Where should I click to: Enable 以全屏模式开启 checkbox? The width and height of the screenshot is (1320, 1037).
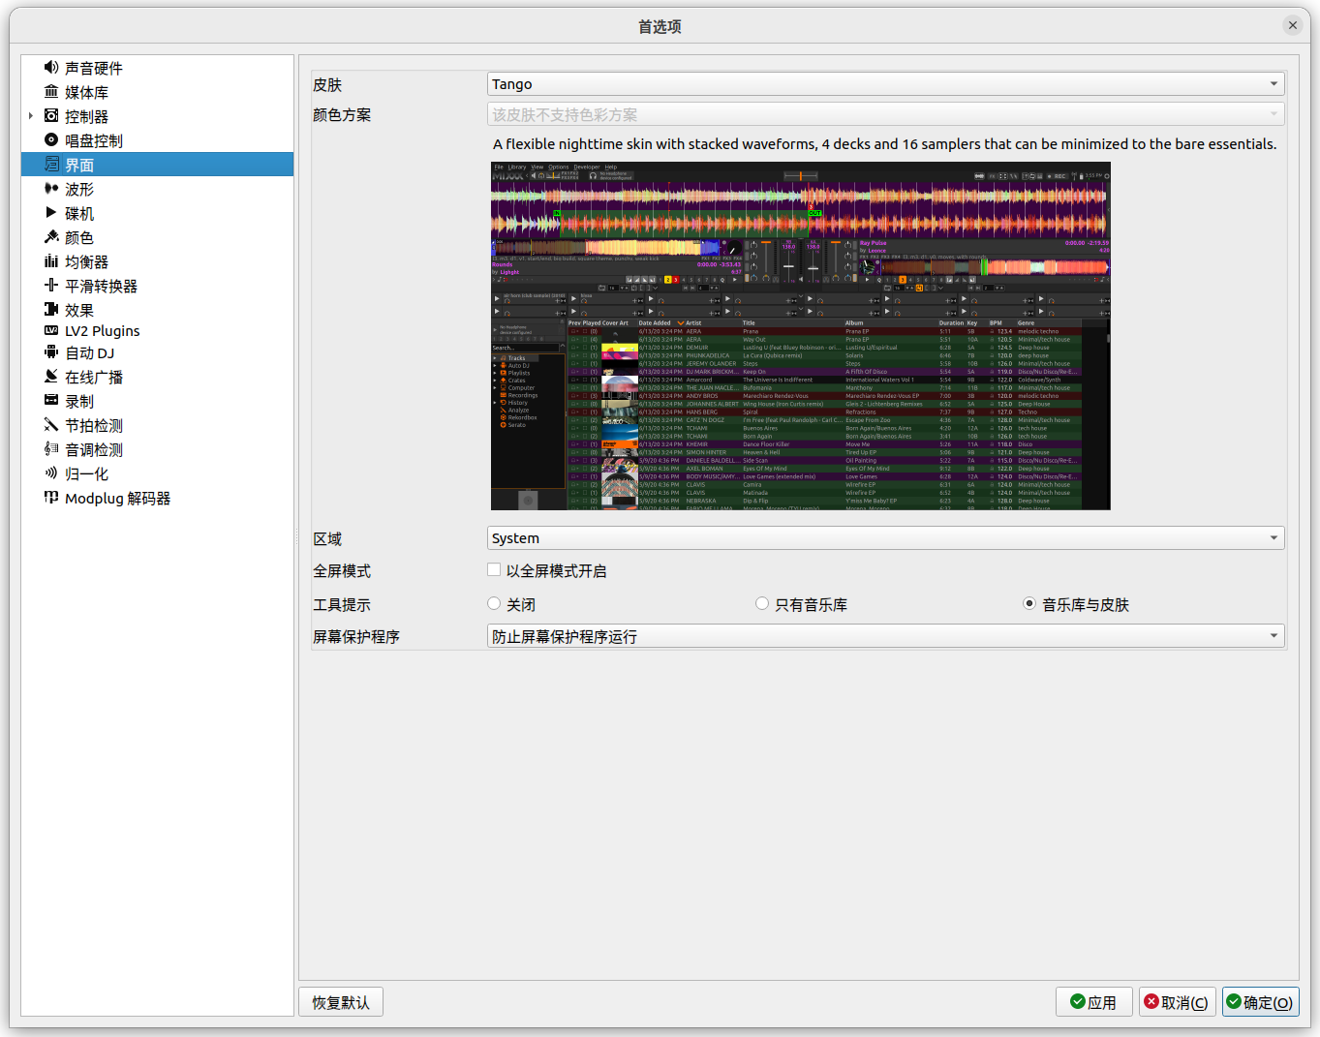[x=494, y=570]
